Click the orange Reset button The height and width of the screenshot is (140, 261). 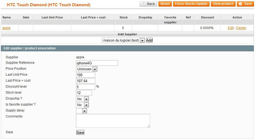(165, 4)
